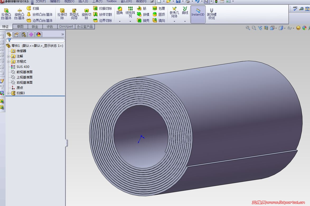Viewport: 310px width, 206px height.
Task: Switch to the DimXpert tab
Action: point(66,26)
